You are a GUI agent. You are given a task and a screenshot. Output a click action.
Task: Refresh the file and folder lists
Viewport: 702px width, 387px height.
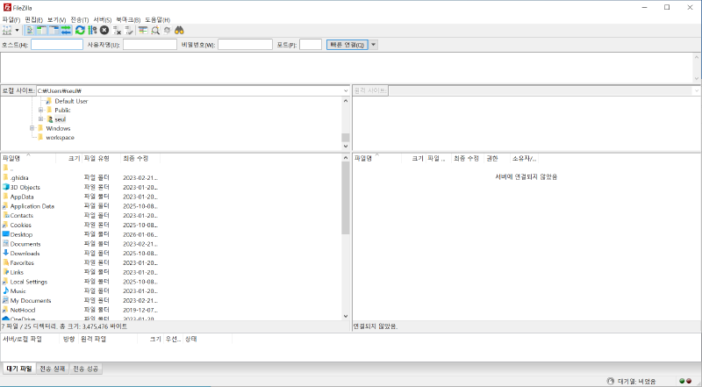click(x=80, y=30)
